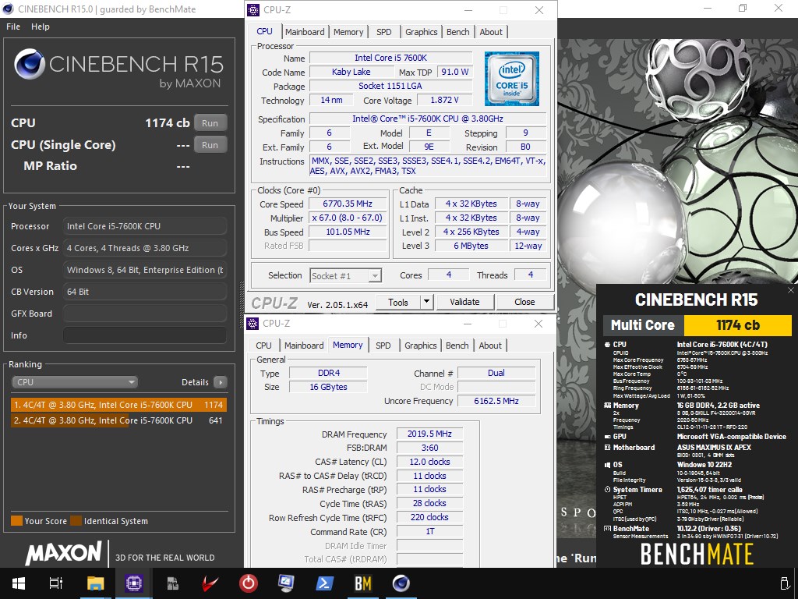Click the Validate button in CPU-Z
The width and height of the screenshot is (798, 599).
[464, 302]
